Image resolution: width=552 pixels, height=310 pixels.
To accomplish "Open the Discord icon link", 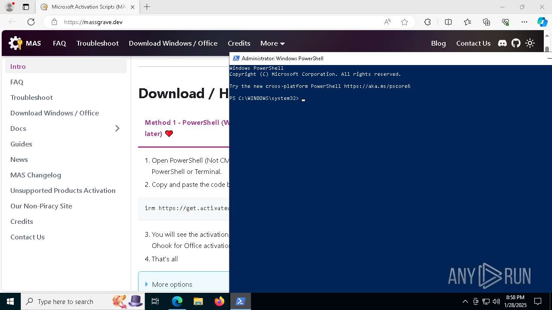I will click(x=502, y=43).
